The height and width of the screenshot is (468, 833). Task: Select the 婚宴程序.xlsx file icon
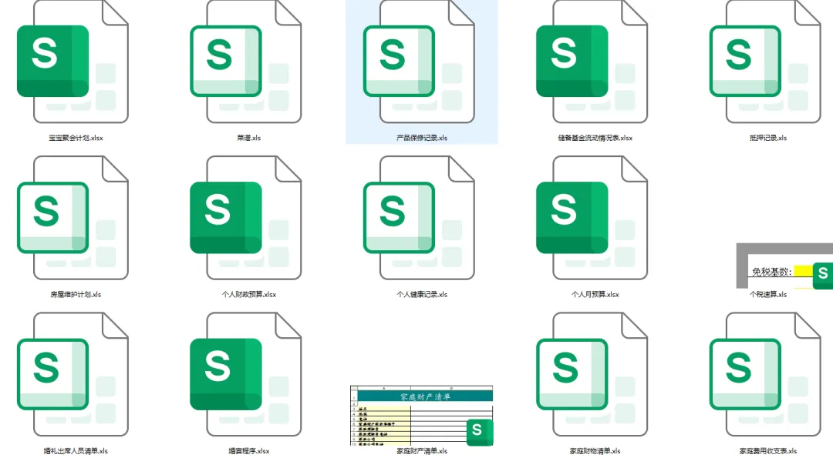tap(246, 374)
